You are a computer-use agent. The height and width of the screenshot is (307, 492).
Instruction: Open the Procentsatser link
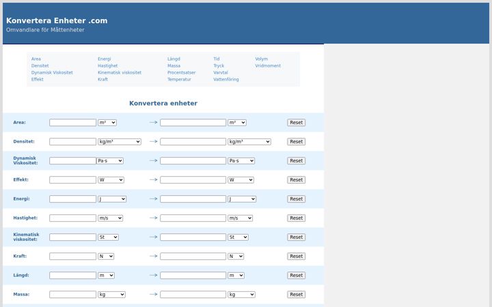pyautogui.click(x=181, y=73)
